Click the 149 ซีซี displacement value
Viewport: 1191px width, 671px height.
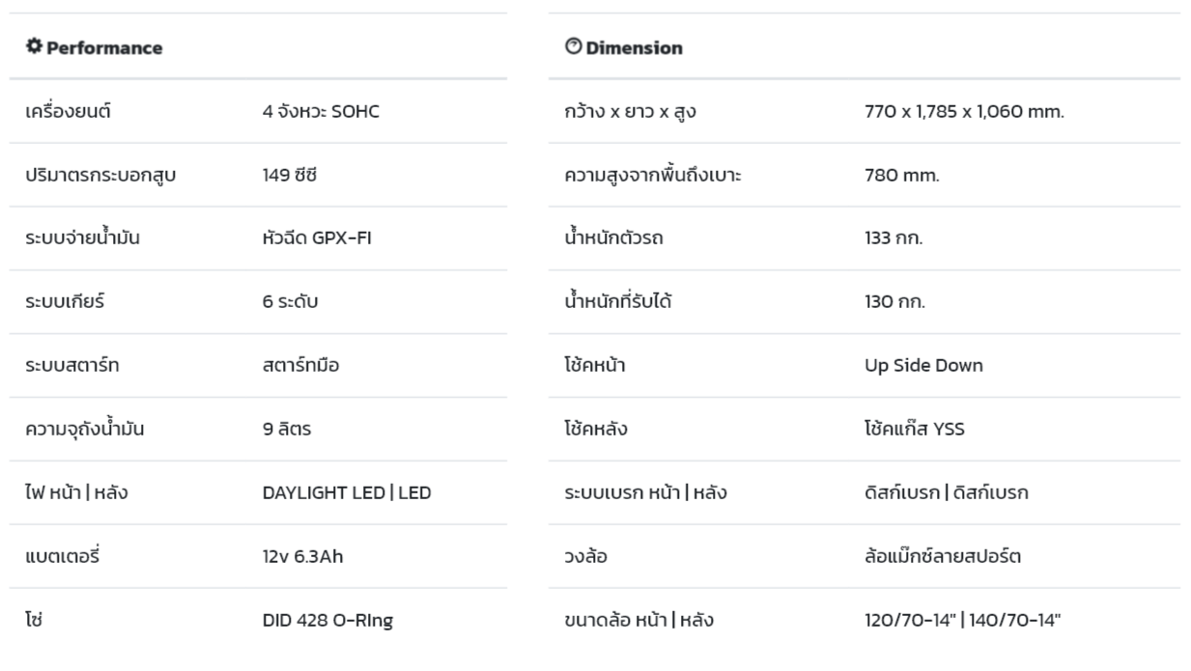pyautogui.click(x=290, y=175)
